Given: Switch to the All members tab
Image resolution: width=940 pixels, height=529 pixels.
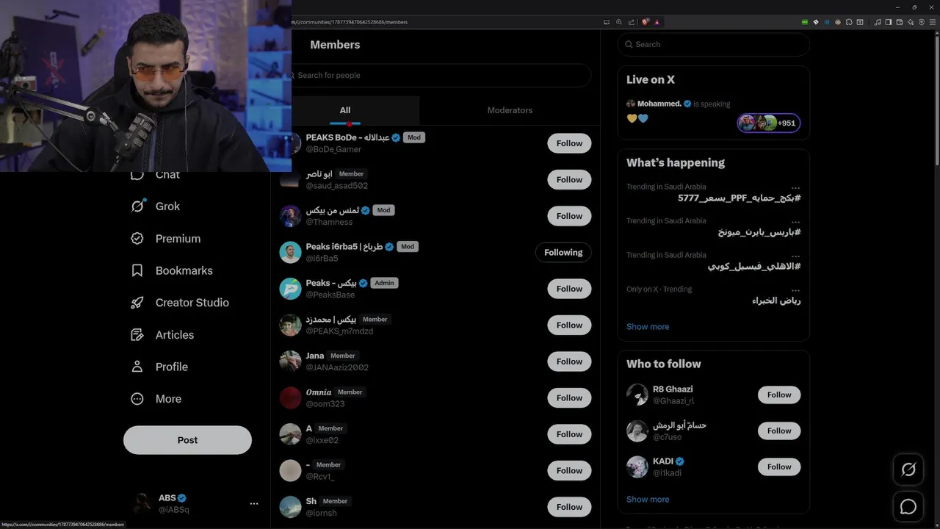Looking at the screenshot, I should coord(345,110).
